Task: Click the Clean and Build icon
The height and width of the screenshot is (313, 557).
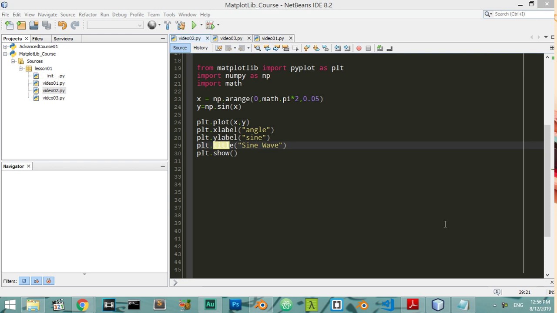Action: (x=181, y=25)
